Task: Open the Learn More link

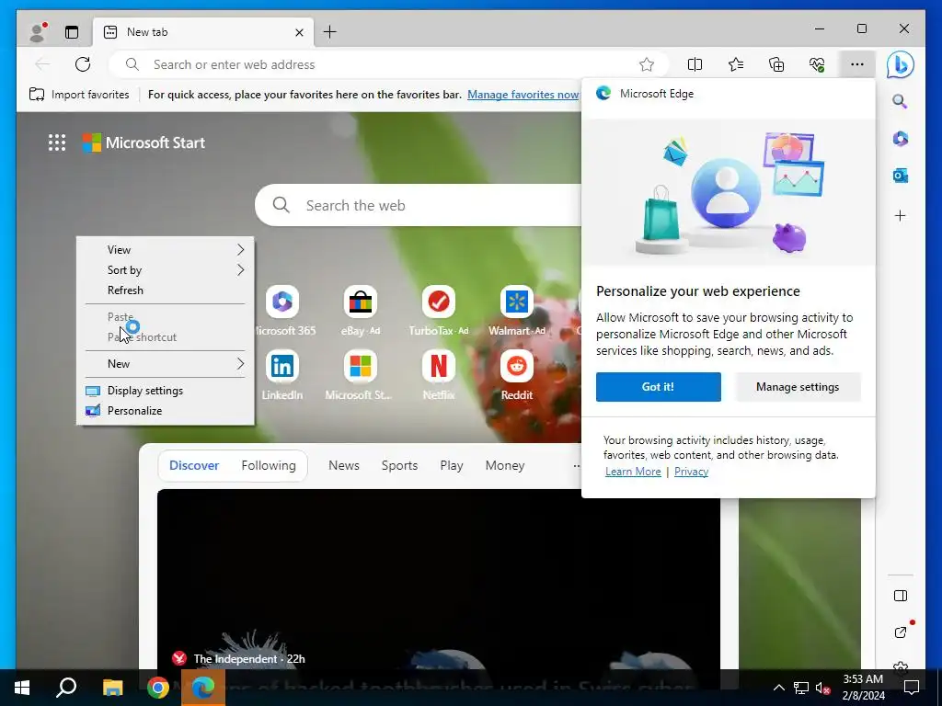Action: point(633,472)
